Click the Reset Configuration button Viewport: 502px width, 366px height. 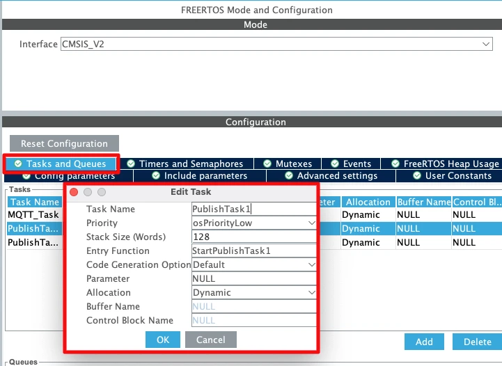pos(64,143)
